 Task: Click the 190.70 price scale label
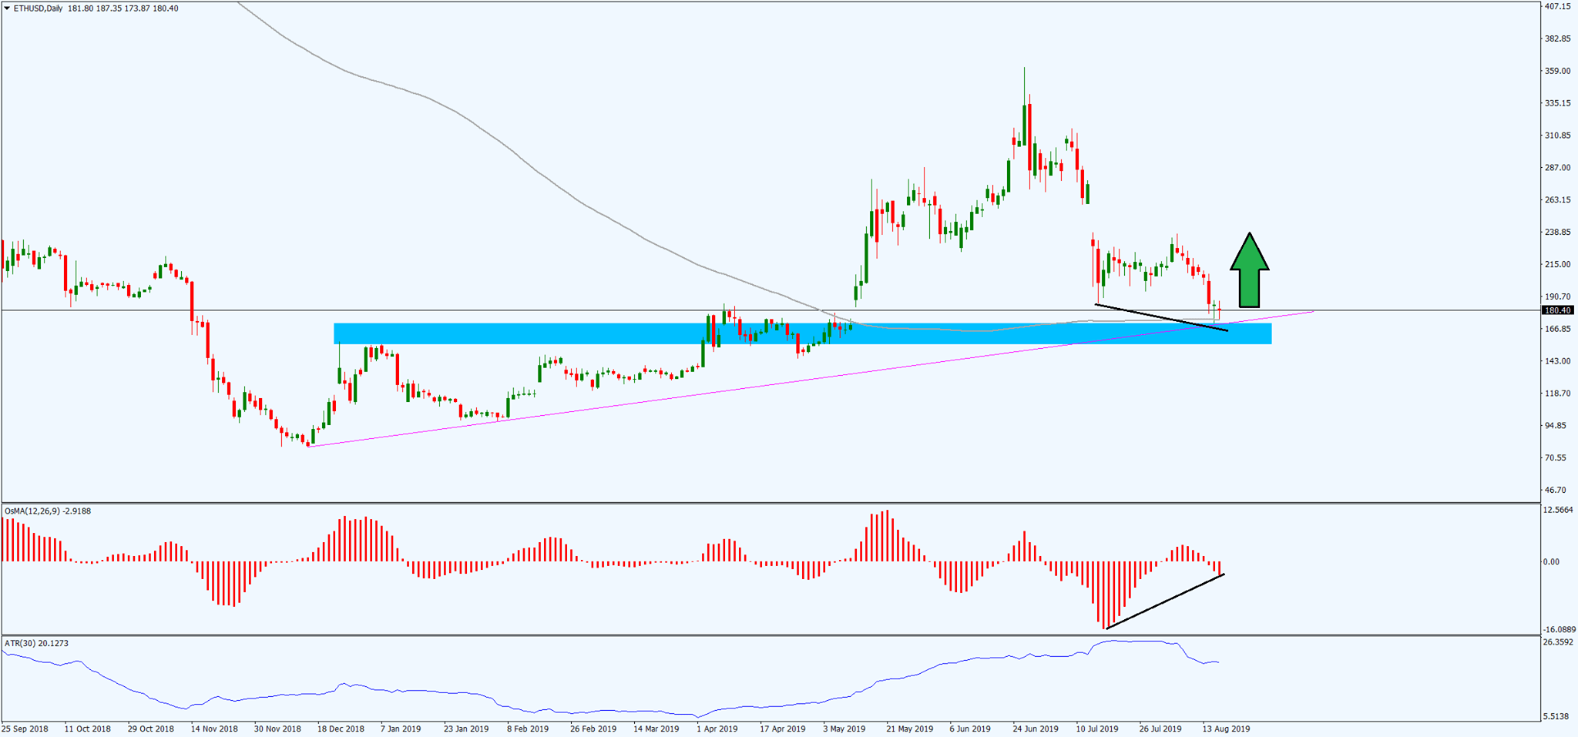pyautogui.click(x=1557, y=296)
